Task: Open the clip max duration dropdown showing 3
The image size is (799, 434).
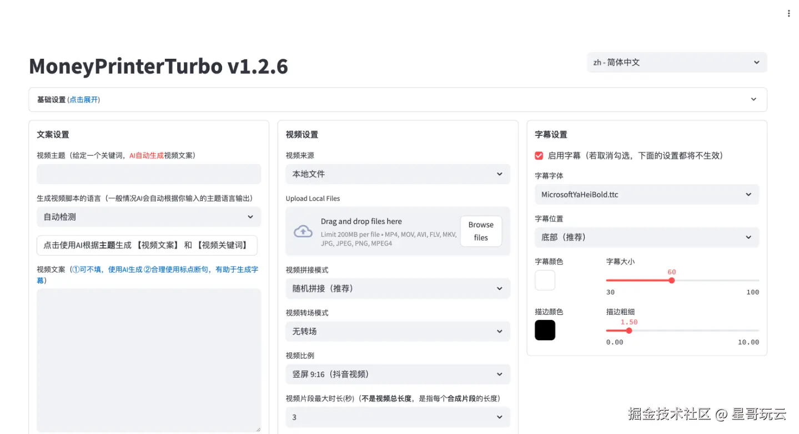Action: (398, 417)
